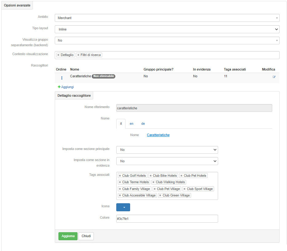Click the Aggiungi link
This screenshot has height=251, width=287.
[x=66, y=87]
